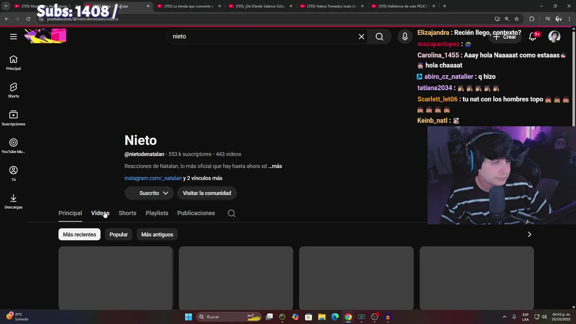Go to Principal in left sidebar
The height and width of the screenshot is (324, 576).
(13, 63)
